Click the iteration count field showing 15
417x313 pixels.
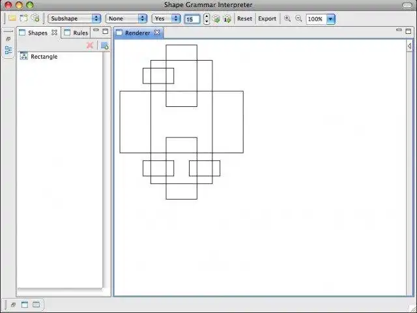[x=192, y=20]
